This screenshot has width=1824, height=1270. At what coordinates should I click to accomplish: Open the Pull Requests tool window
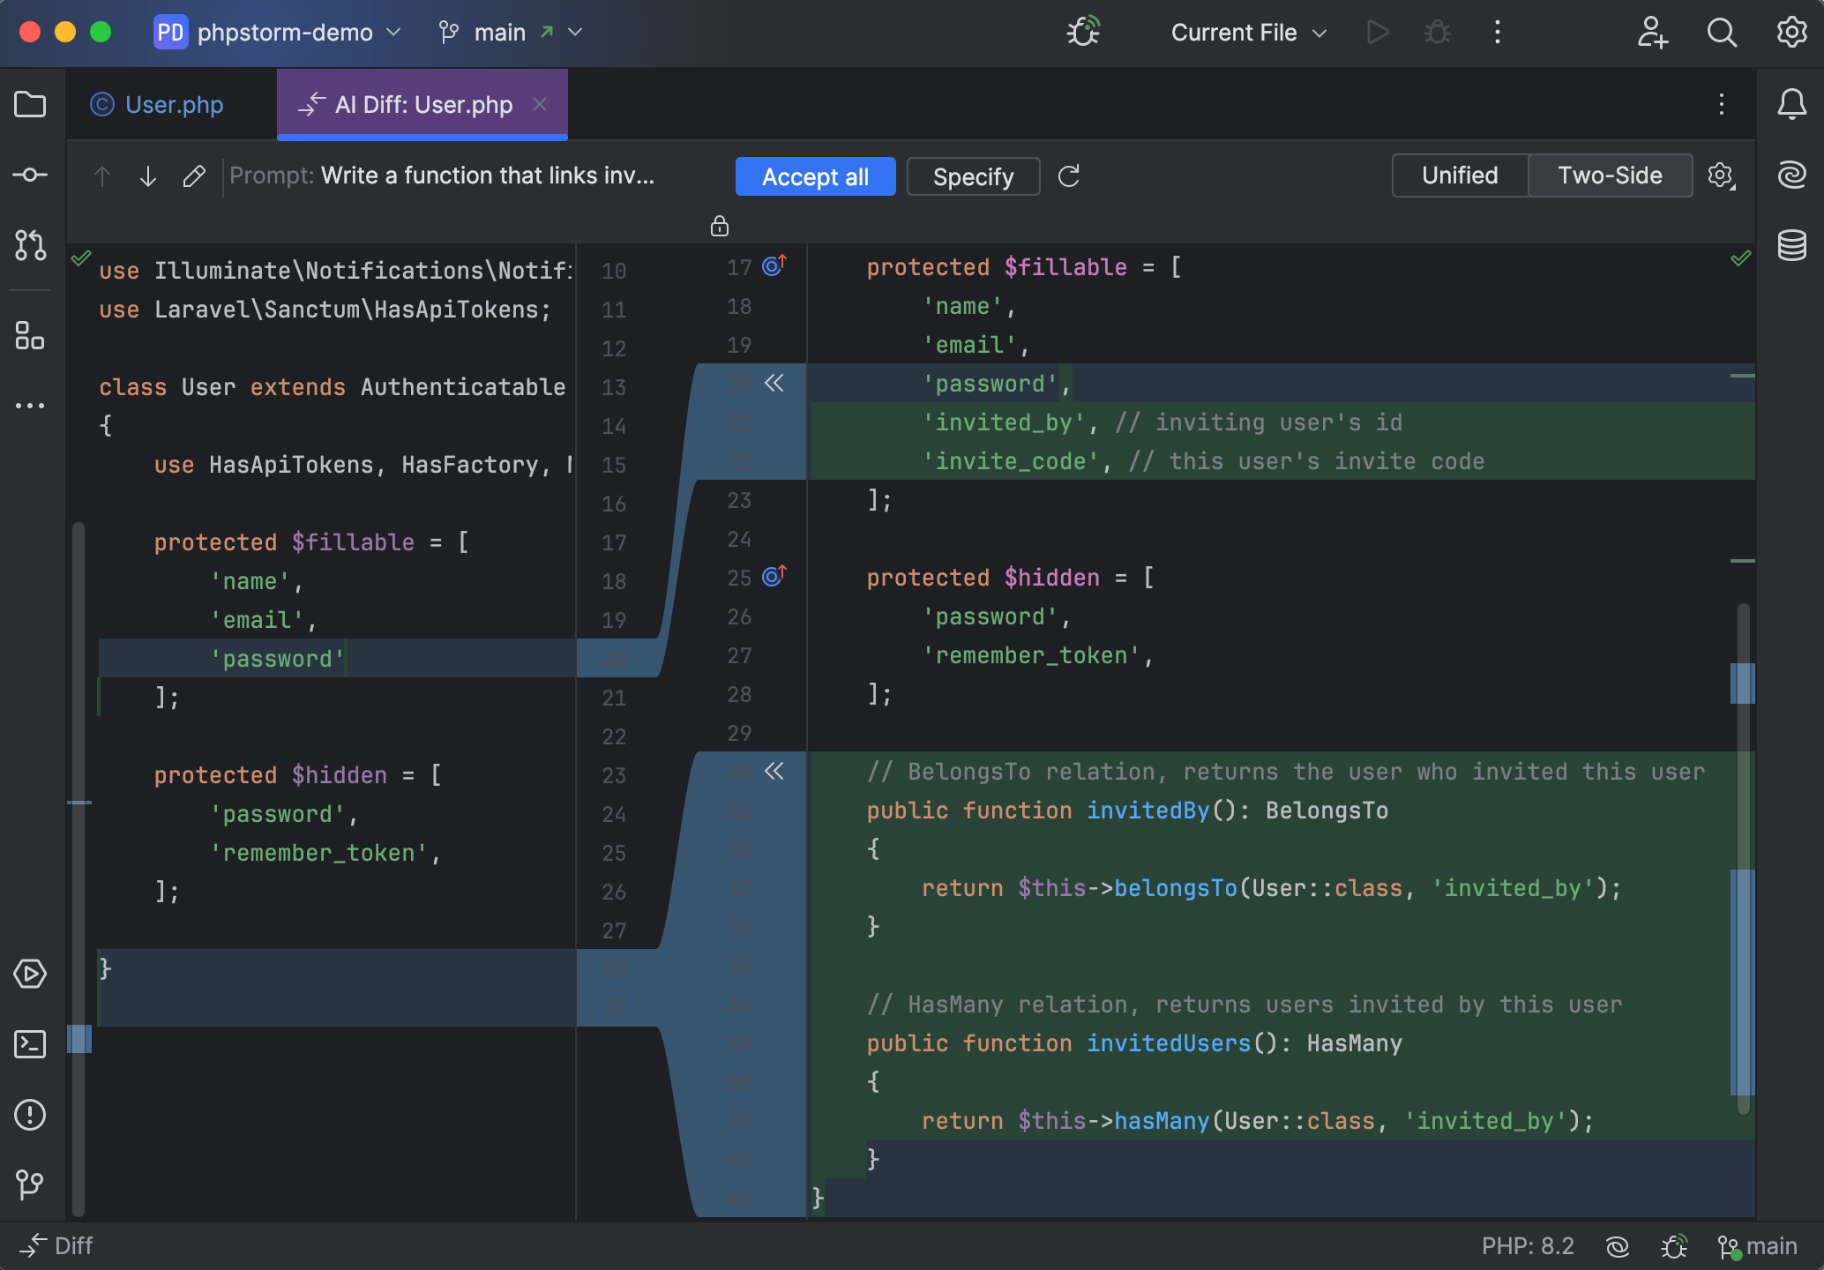tap(30, 245)
